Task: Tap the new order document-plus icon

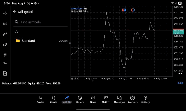Action: pyautogui.click(x=5, y=74)
